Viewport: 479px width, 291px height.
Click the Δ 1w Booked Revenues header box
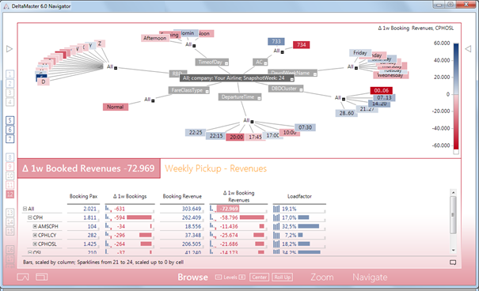point(89,168)
